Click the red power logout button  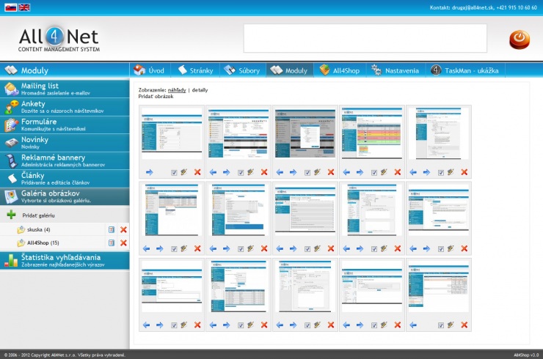click(x=520, y=39)
